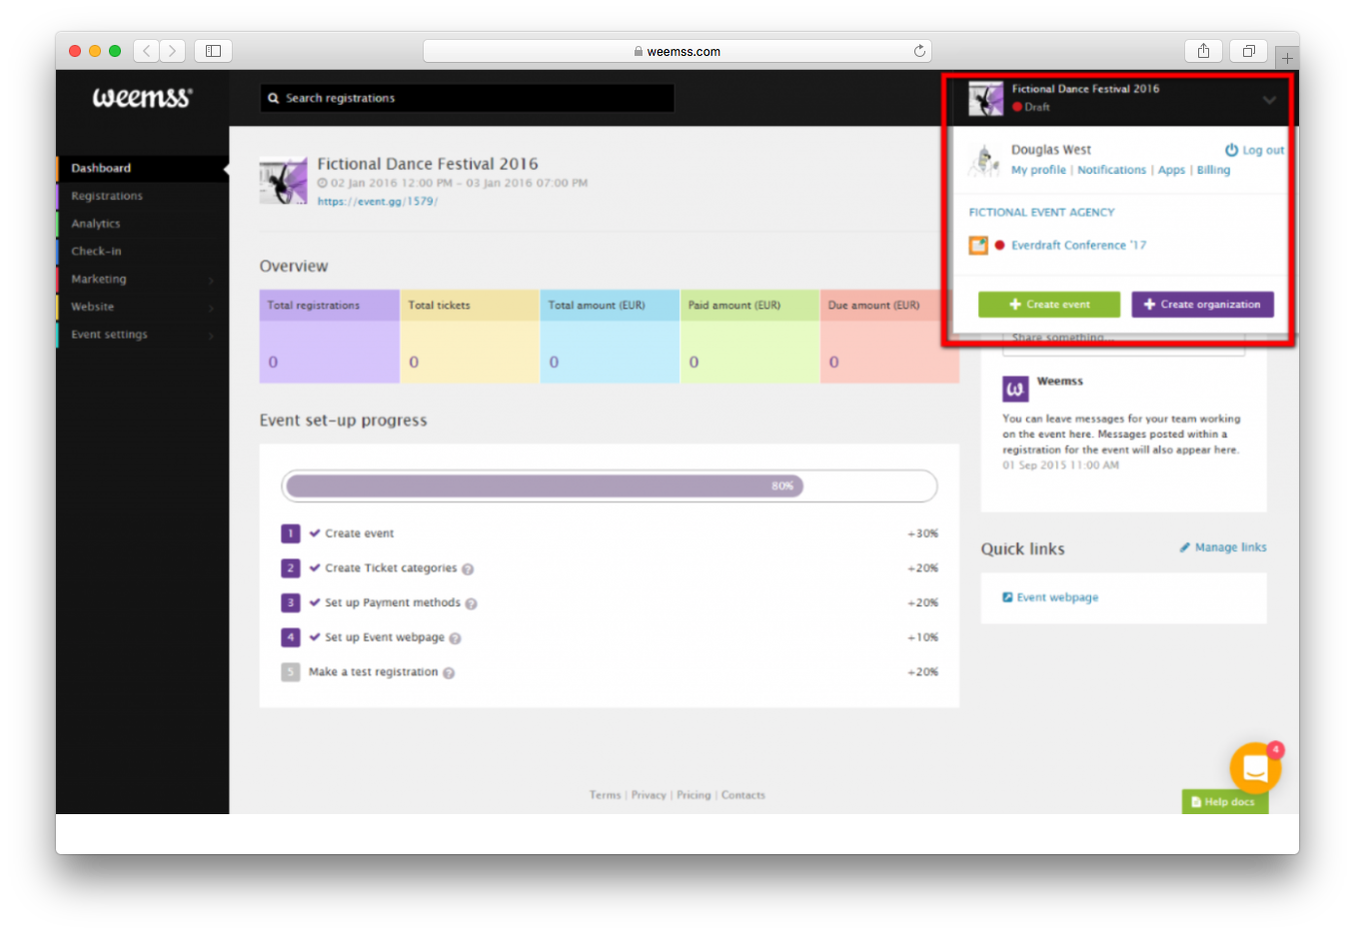Screen dimensions: 1355x934
Task: Open the Intercom chat bubble
Action: (x=1255, y=767)
